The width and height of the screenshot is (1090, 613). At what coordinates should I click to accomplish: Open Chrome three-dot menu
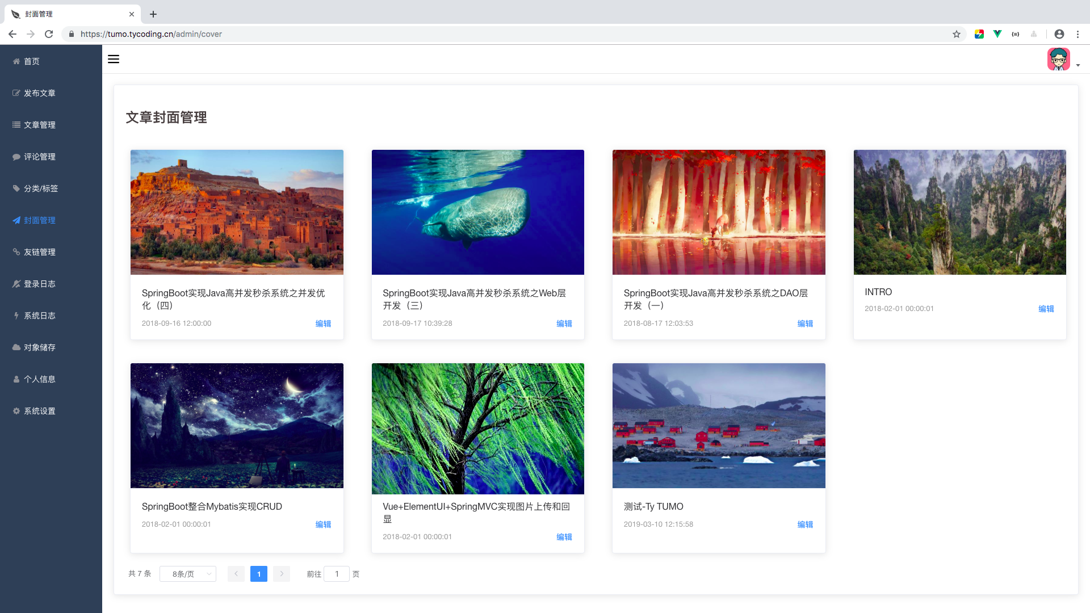point(1078,34)
